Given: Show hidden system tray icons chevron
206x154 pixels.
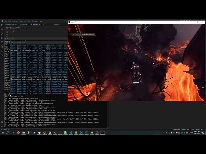Looking at the screenshot, I should [166, 133].
